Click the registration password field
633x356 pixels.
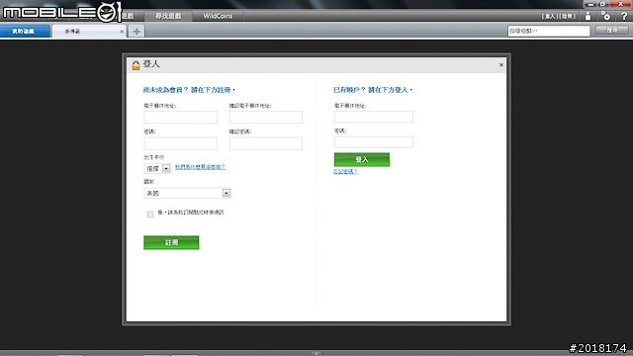pyautogui.click(x=180, y=143)
